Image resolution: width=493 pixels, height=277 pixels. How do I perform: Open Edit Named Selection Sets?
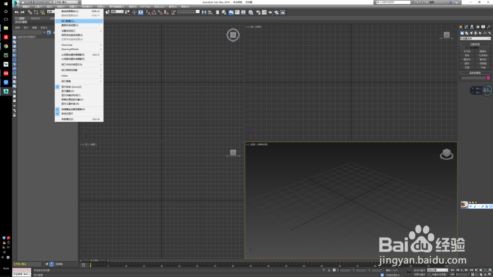click(x=173, y=12)
